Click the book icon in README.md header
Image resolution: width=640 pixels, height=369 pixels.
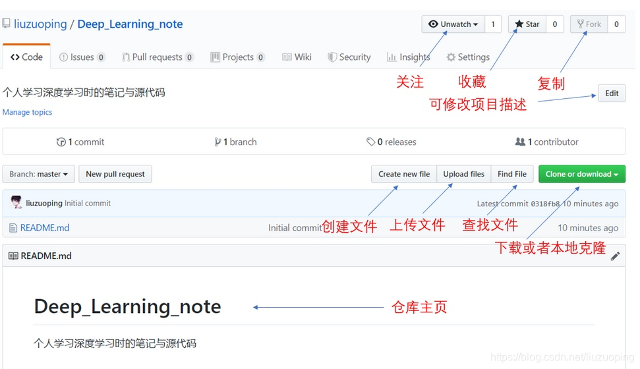point(13,256)
